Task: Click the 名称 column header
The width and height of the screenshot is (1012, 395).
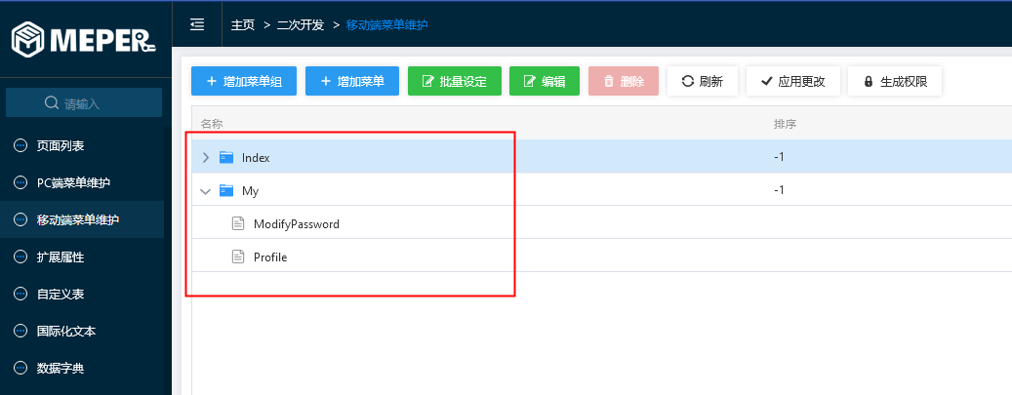Action: [212, 123]
